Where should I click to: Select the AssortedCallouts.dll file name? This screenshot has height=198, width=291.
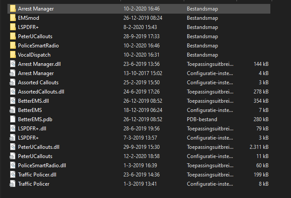click(x=41, y=92)
